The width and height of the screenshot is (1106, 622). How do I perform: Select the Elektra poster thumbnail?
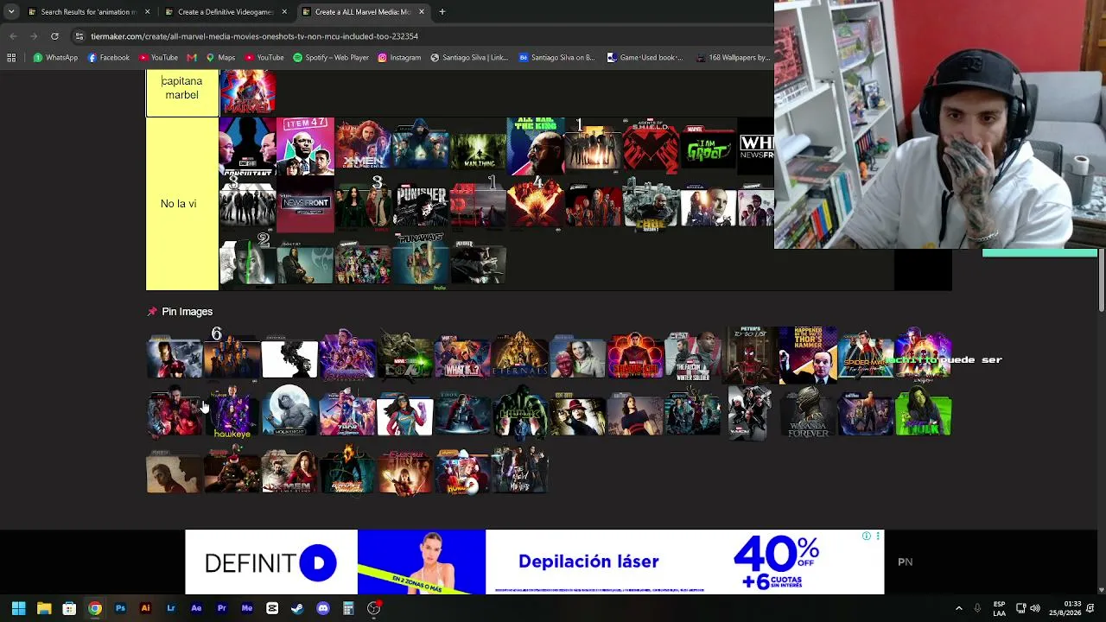(404, 471)
